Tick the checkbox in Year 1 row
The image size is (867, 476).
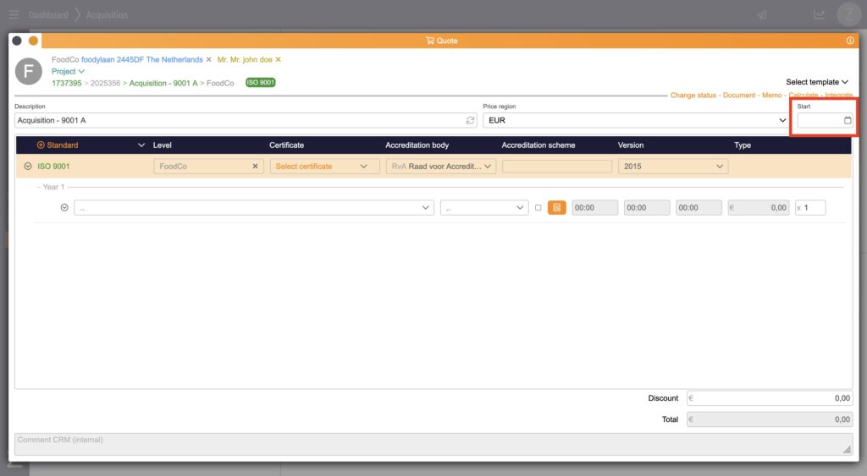pos(538,208)
